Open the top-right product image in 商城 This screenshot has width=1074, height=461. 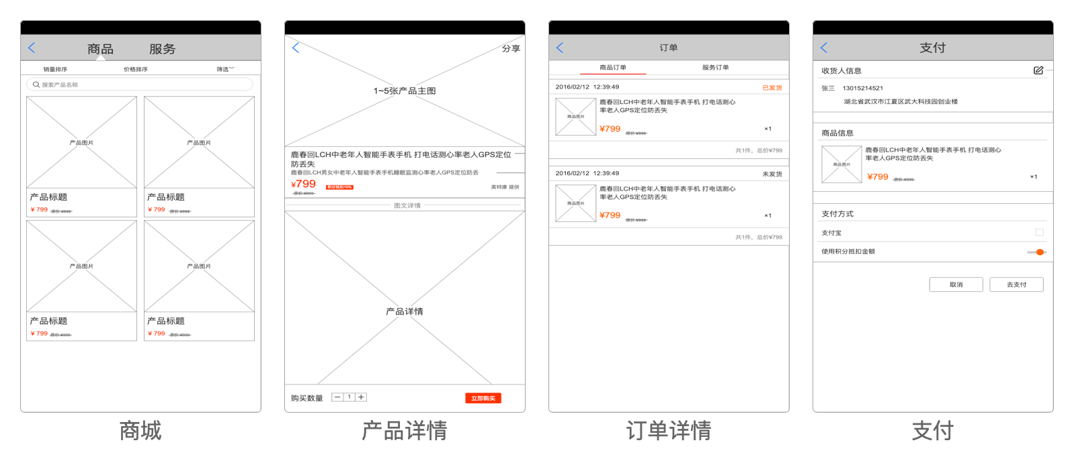point(199,142)
